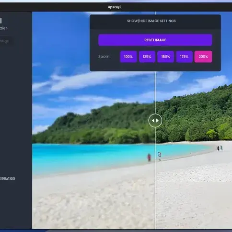Set zoom to 125%
The width and height of the screenshot is (232, 232).
pos(147,57)
